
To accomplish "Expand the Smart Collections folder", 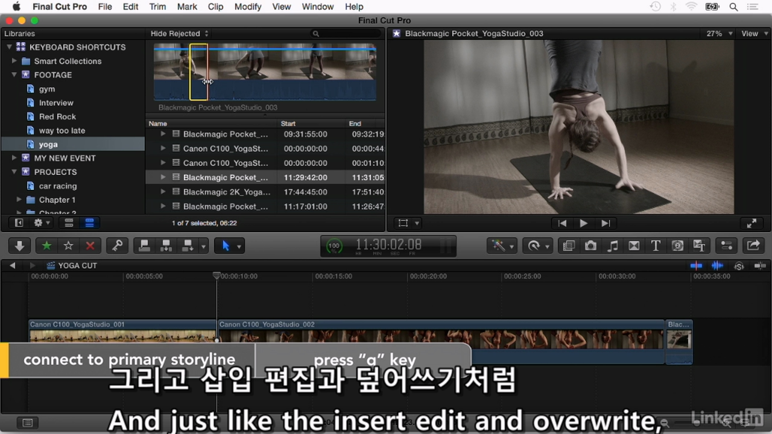I will tap(14, 61).
